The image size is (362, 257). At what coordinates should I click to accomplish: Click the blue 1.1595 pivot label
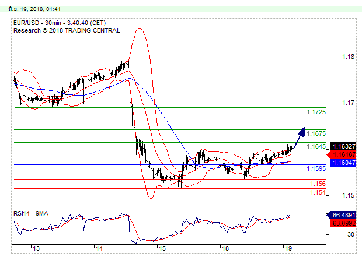[316, 168]
